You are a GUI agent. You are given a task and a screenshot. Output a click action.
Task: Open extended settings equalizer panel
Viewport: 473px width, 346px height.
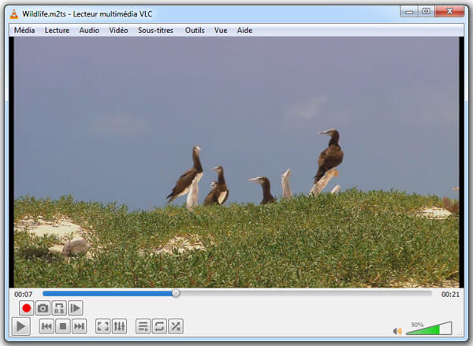tap(119, 326)
